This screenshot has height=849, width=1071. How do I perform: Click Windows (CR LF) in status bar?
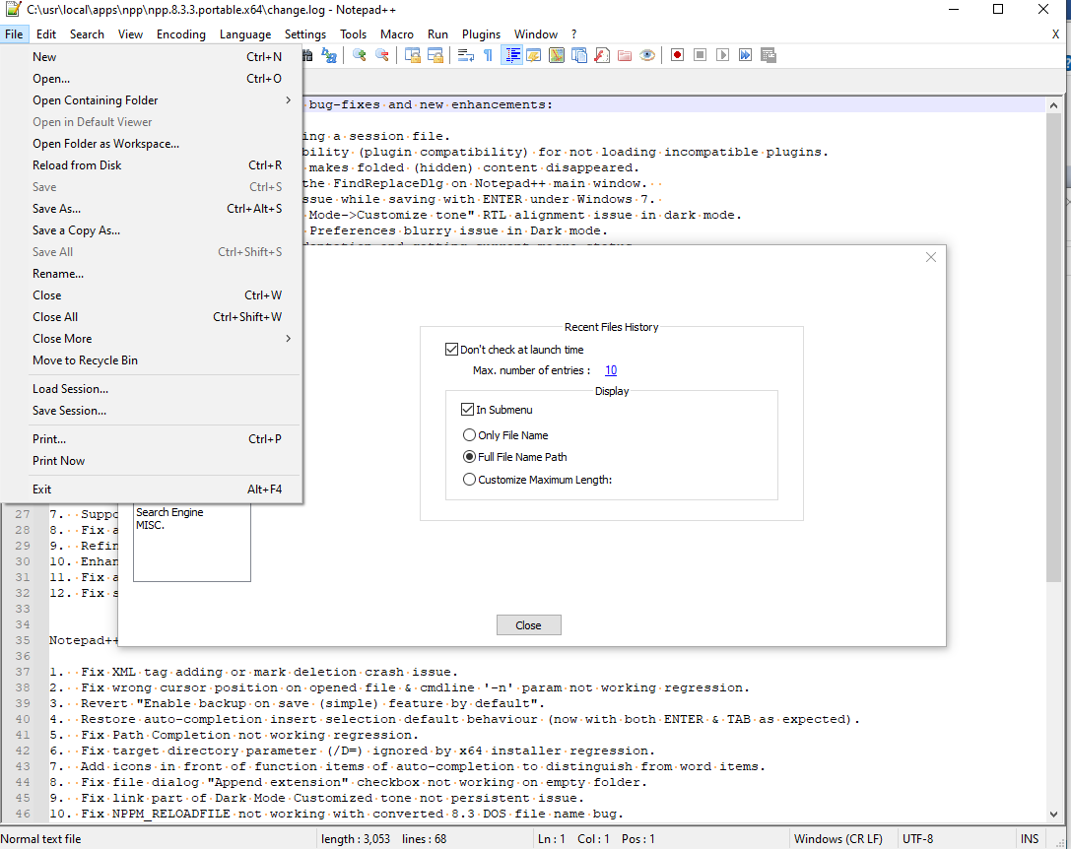tap(838, 839)
